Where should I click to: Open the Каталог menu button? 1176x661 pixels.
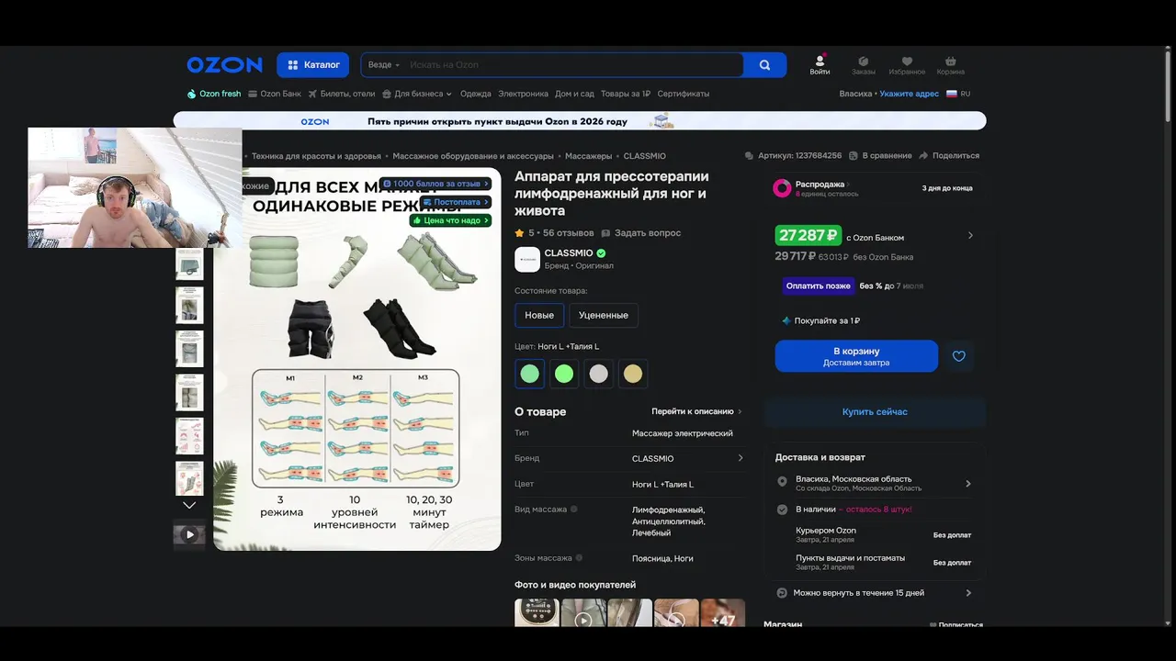pos(312,65)
